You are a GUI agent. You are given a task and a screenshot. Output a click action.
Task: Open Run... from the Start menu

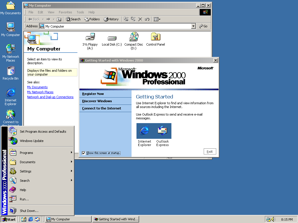pyautogui.click(x=41, y=199)
